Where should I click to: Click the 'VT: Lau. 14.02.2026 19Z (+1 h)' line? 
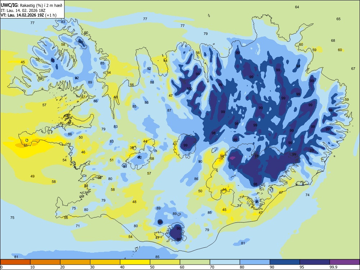pos(28,15)
